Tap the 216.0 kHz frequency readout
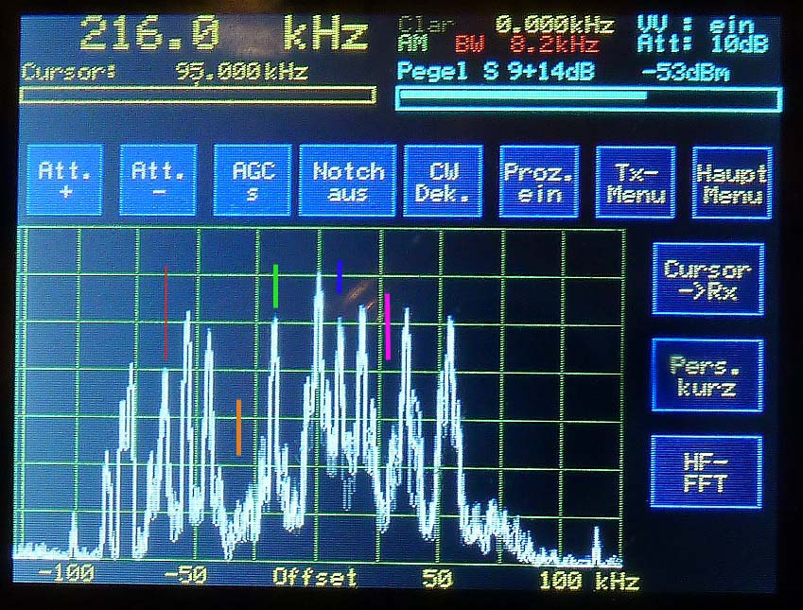 tap(223, 35)
